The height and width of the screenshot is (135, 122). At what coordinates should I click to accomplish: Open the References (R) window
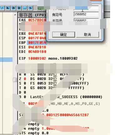19,8
